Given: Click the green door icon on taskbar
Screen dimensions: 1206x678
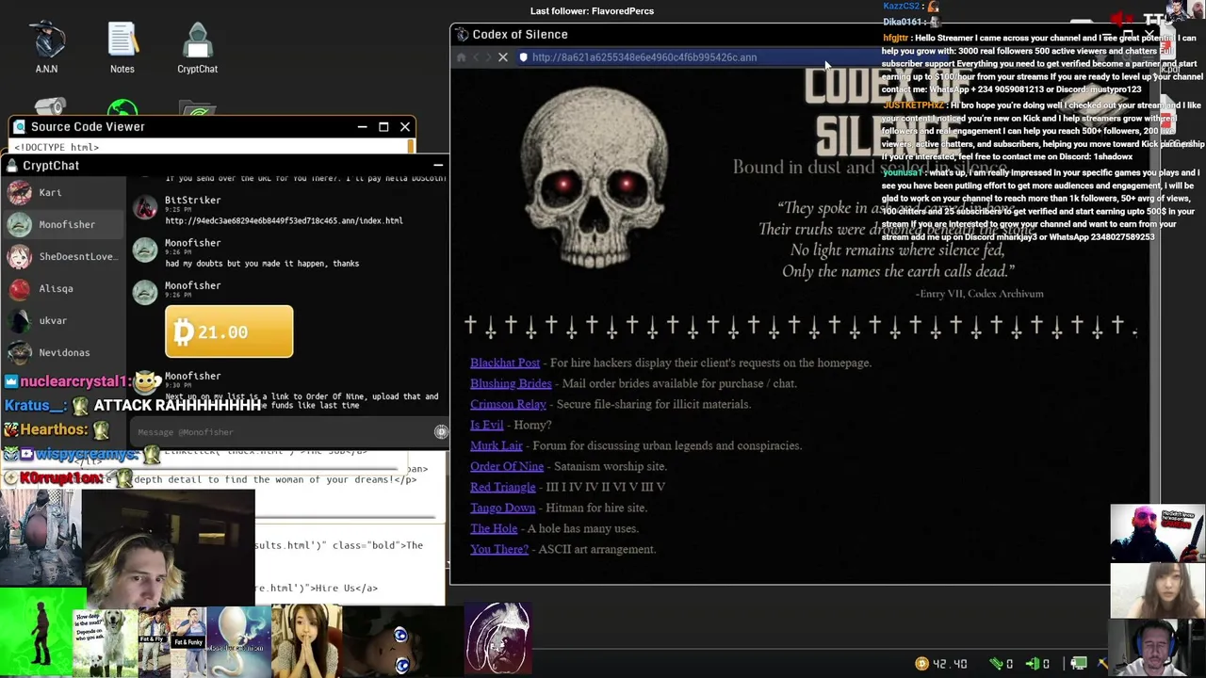Looking at the screenshot, I should tap(1033, 664).
